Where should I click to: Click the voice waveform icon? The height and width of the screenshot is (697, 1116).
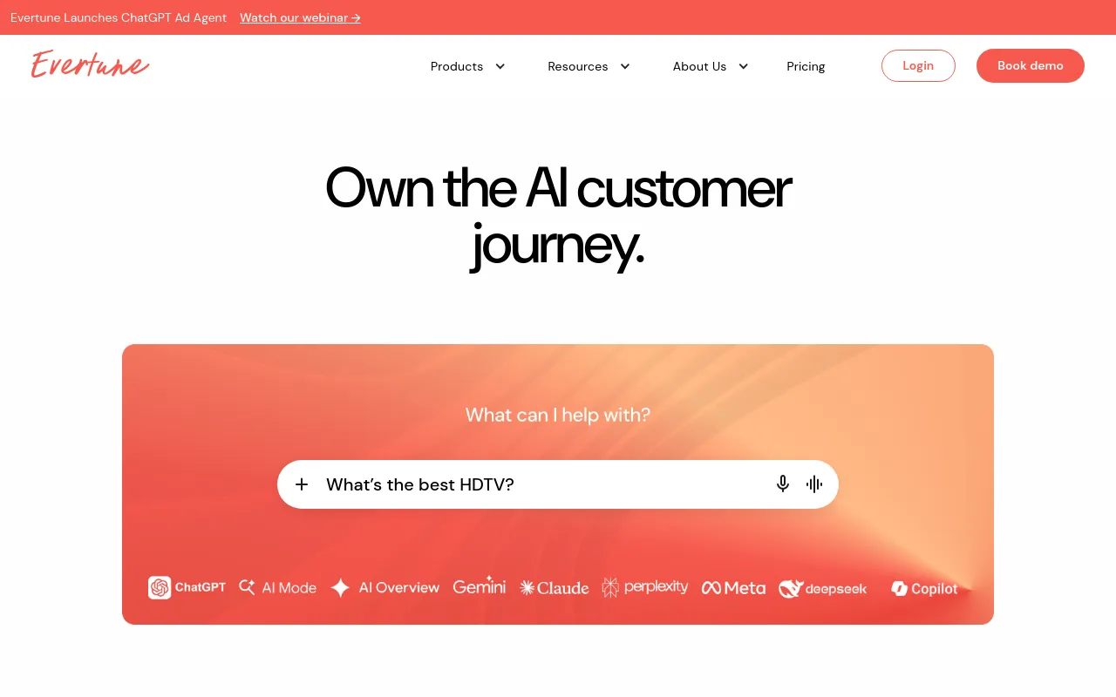click(814, 484)
